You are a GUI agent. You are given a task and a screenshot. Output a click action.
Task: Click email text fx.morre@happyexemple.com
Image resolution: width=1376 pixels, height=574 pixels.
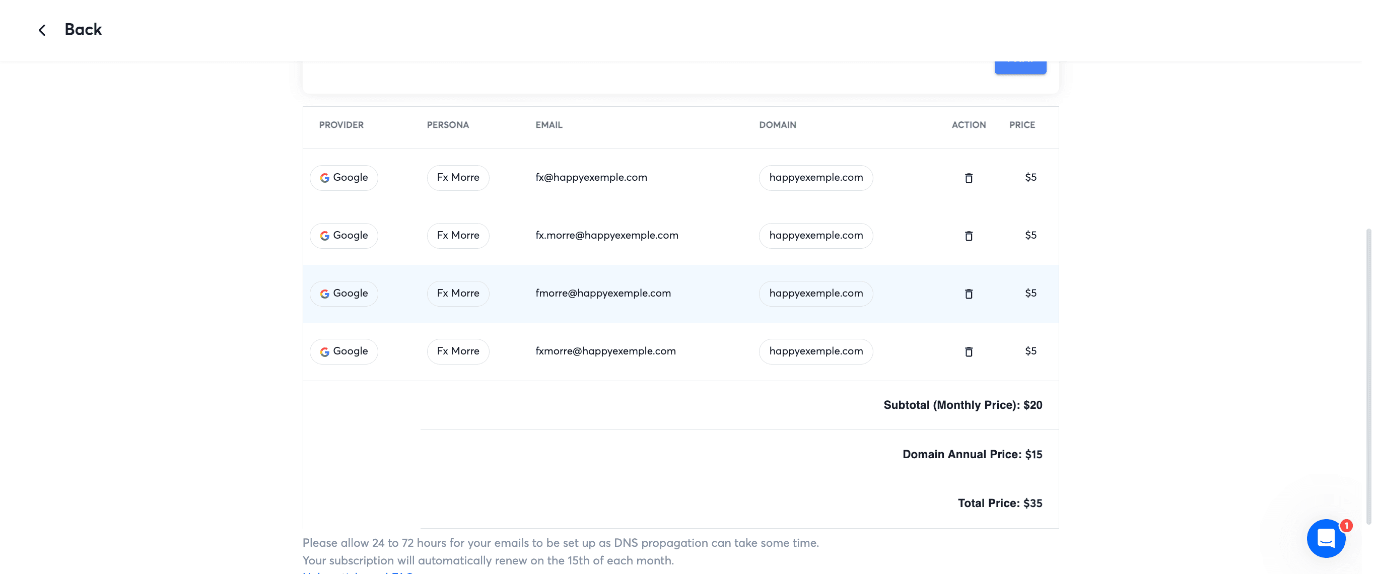pos(607,235)
